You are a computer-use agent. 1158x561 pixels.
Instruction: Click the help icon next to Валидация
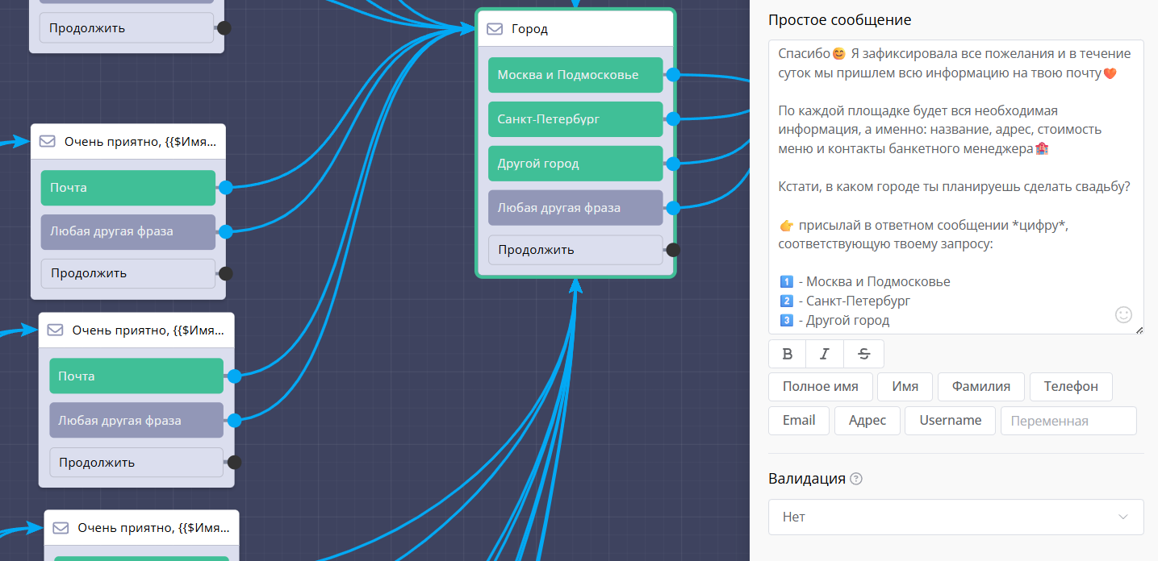[856, 479]
